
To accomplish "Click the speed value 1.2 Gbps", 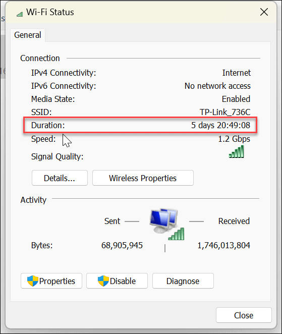I will [x=234, y=139].
